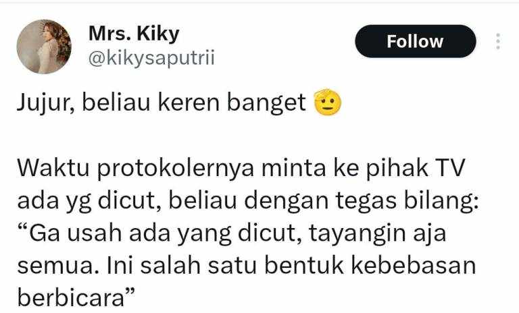This screenshot has width=519, height=313.
Task: Open the @kikysaputrii handle link
Action: [151, 58]
